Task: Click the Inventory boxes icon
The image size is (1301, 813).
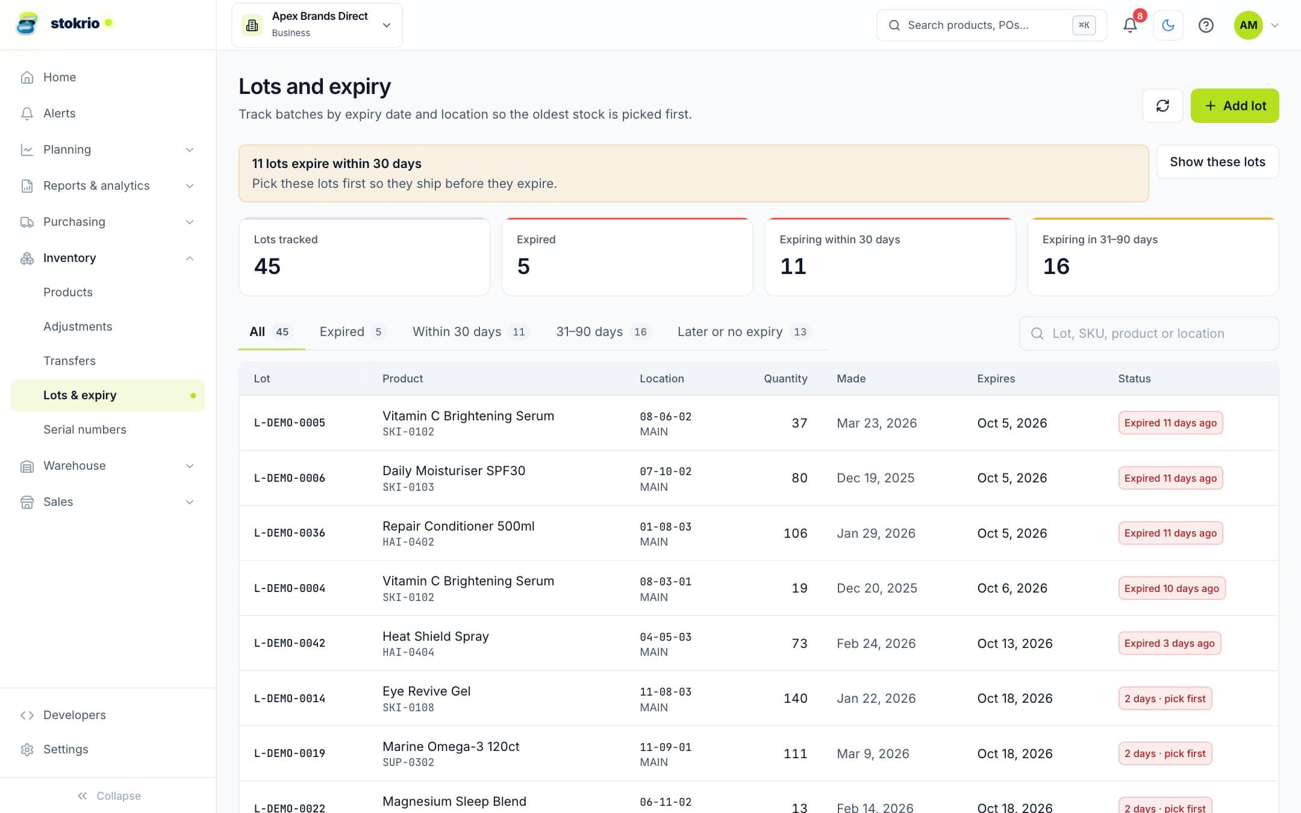Action: coord(27,258)
